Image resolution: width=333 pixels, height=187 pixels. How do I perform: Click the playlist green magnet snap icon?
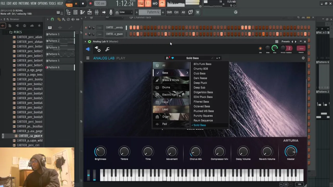[x=52, y=19]
